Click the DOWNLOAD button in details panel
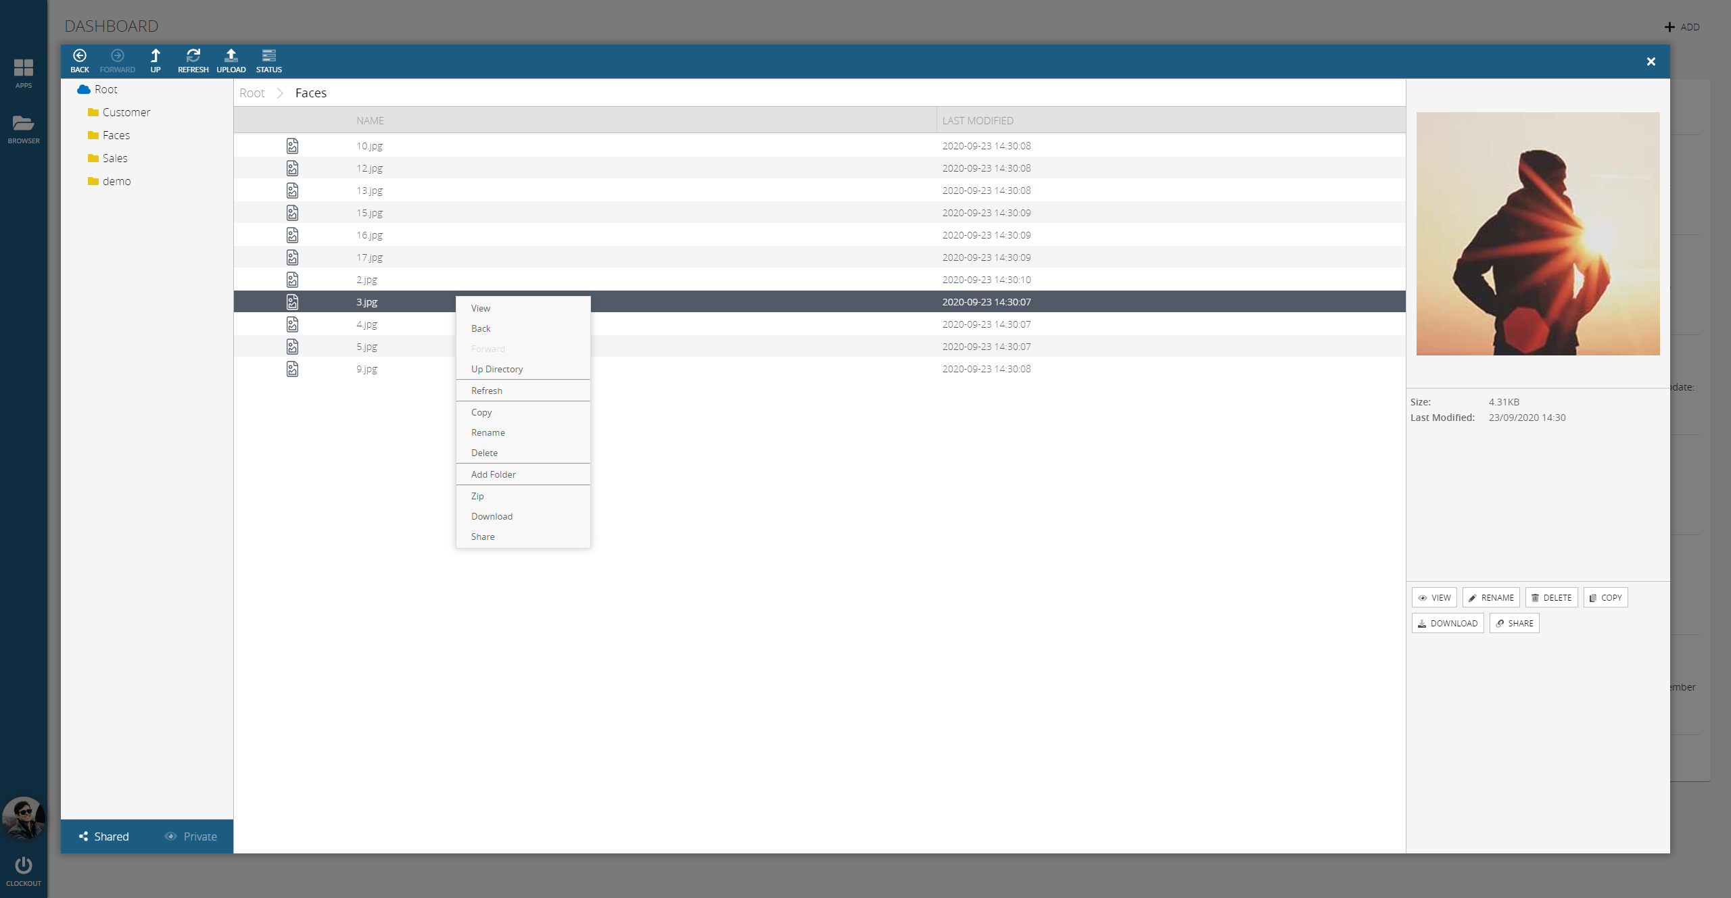This screenshot has width=1731, height=898. [1448, 623]
